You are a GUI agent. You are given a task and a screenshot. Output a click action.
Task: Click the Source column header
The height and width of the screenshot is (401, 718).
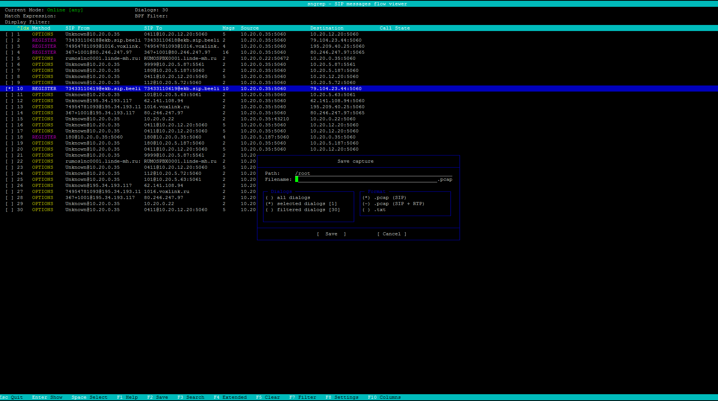pos(250,28)
